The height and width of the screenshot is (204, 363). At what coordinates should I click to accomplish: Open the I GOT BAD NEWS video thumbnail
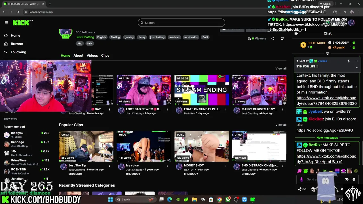pos(144,90)
